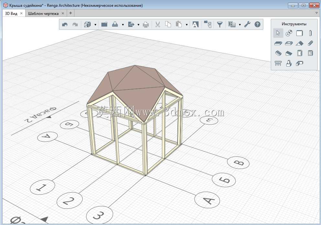Open text styles A icon
Image resolution: width=321 pixels, height=225 pixels.
click(x=196, y=25)
